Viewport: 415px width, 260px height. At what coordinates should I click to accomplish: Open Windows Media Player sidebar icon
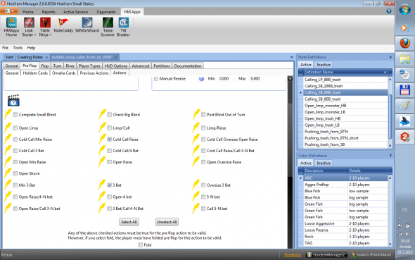404,27
